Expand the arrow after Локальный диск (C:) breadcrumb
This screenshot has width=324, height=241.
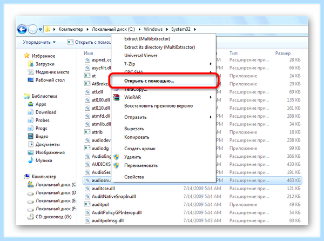(140, 29)
